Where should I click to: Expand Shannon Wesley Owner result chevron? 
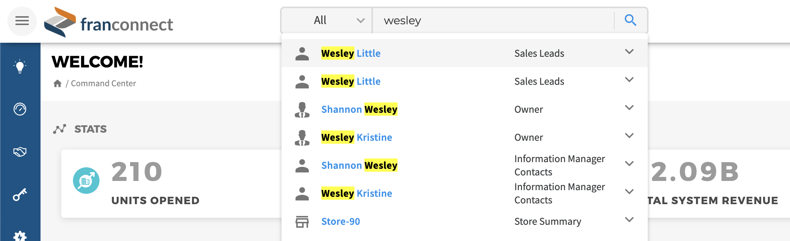(629, 108)
